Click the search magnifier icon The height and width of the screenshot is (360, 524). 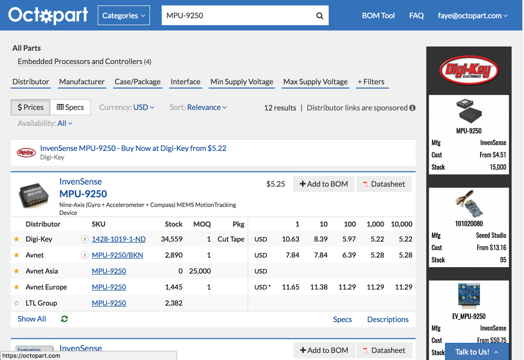320,16
